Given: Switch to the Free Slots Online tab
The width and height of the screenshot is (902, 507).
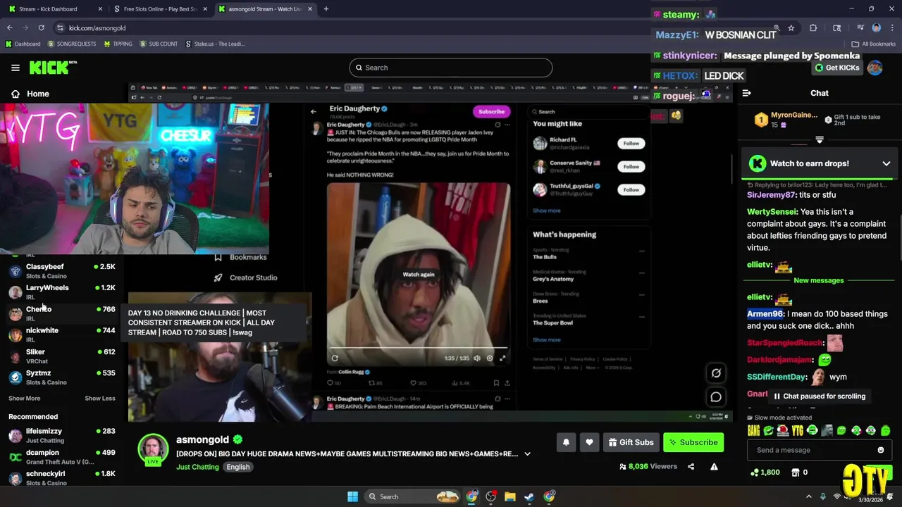Looking at the screenshot, I should (x=160, y=9).
